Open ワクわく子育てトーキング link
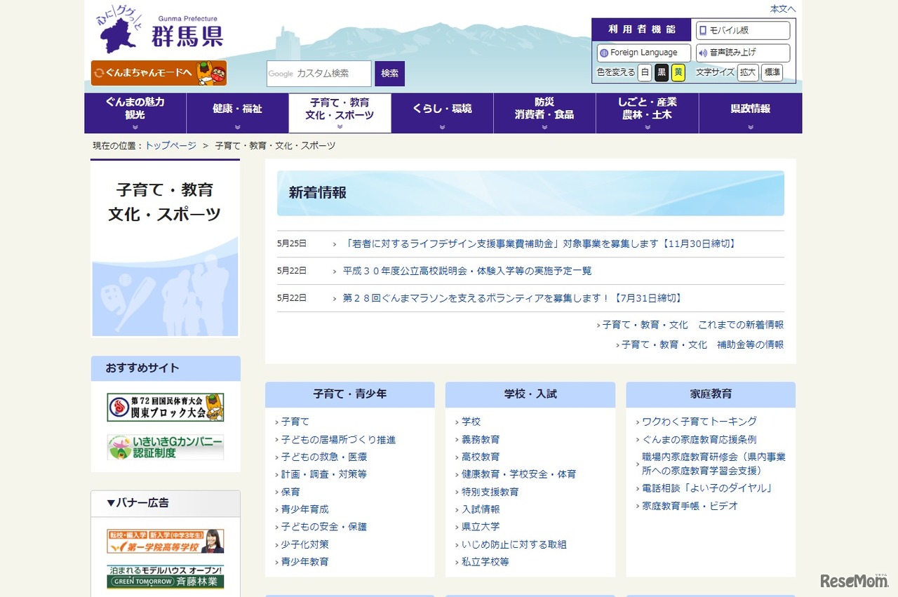The width and height of the screenshot is (898, 597). tap(700, 422)
